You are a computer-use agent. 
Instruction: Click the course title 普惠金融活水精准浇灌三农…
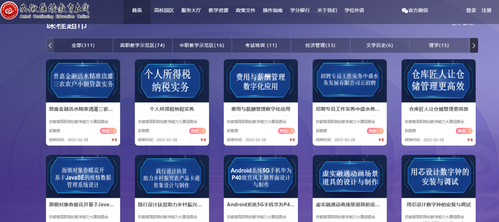(x=81, y=109)
